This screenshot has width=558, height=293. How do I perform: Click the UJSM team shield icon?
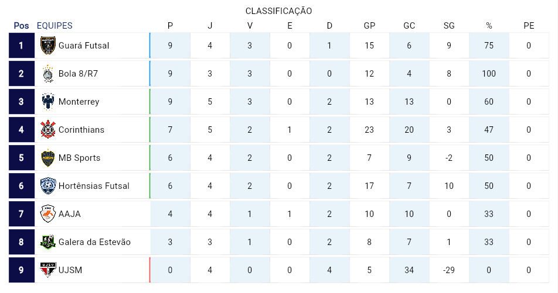47,270
